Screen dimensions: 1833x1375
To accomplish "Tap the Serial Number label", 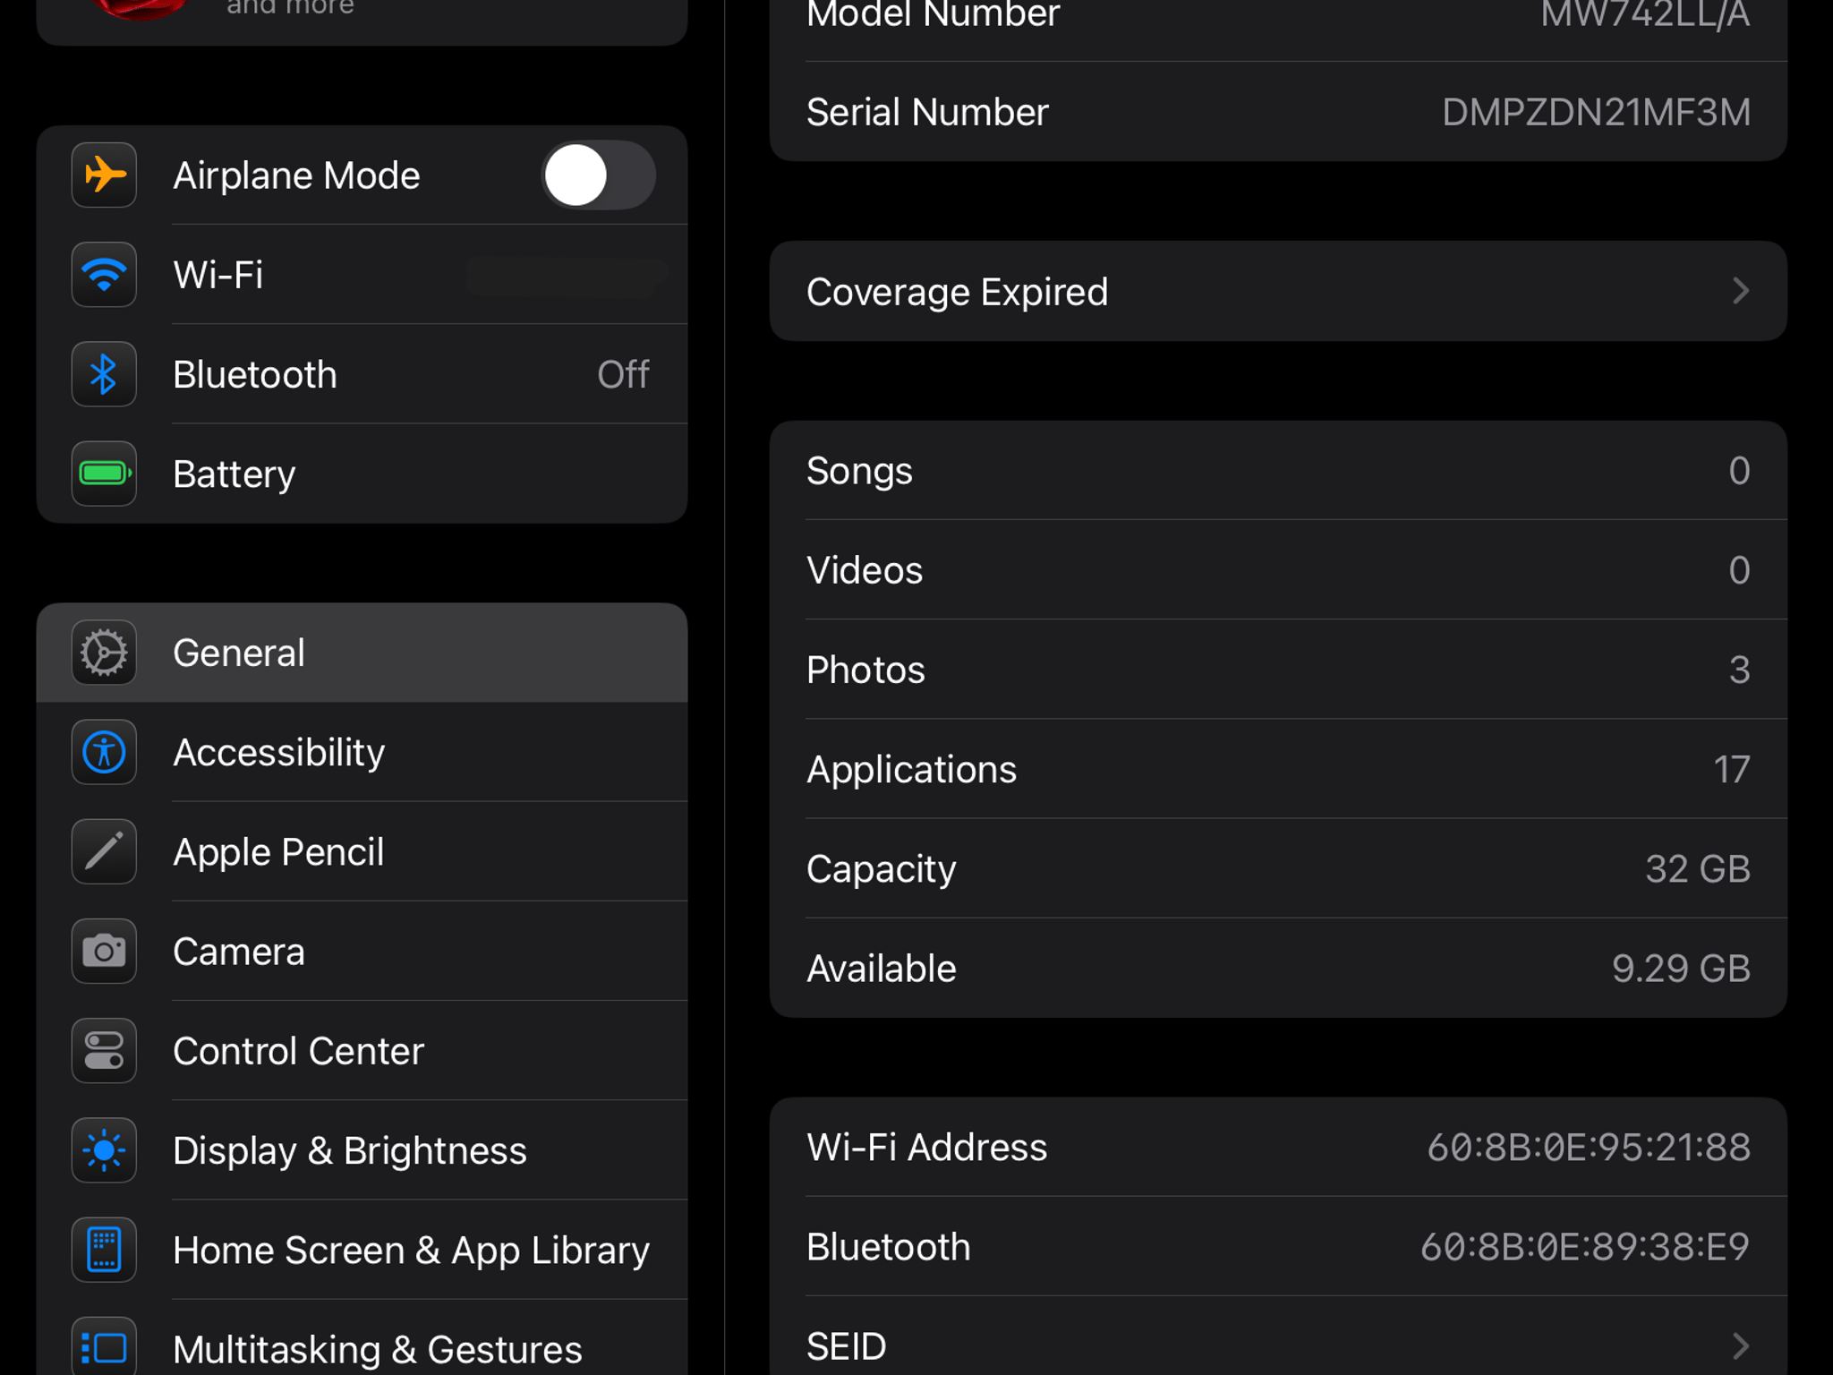I will (x=927, y=112).
